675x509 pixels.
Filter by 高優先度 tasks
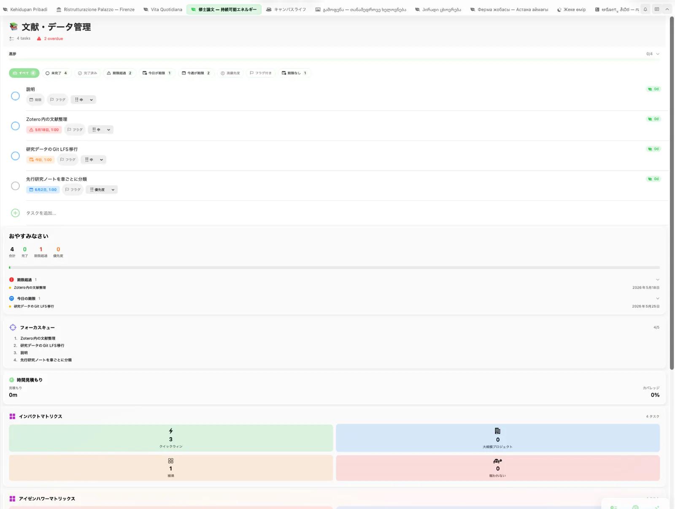click(230, 73)
